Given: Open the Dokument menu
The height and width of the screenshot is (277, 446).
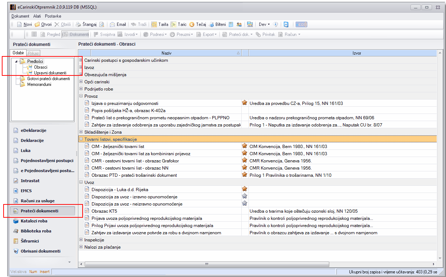Looking at the screenshot, I should pos(20,16).
